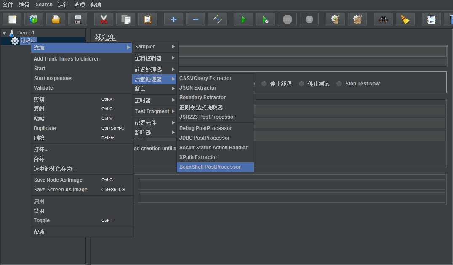Choose Result Status Action Handler

(x=215, y=148)
